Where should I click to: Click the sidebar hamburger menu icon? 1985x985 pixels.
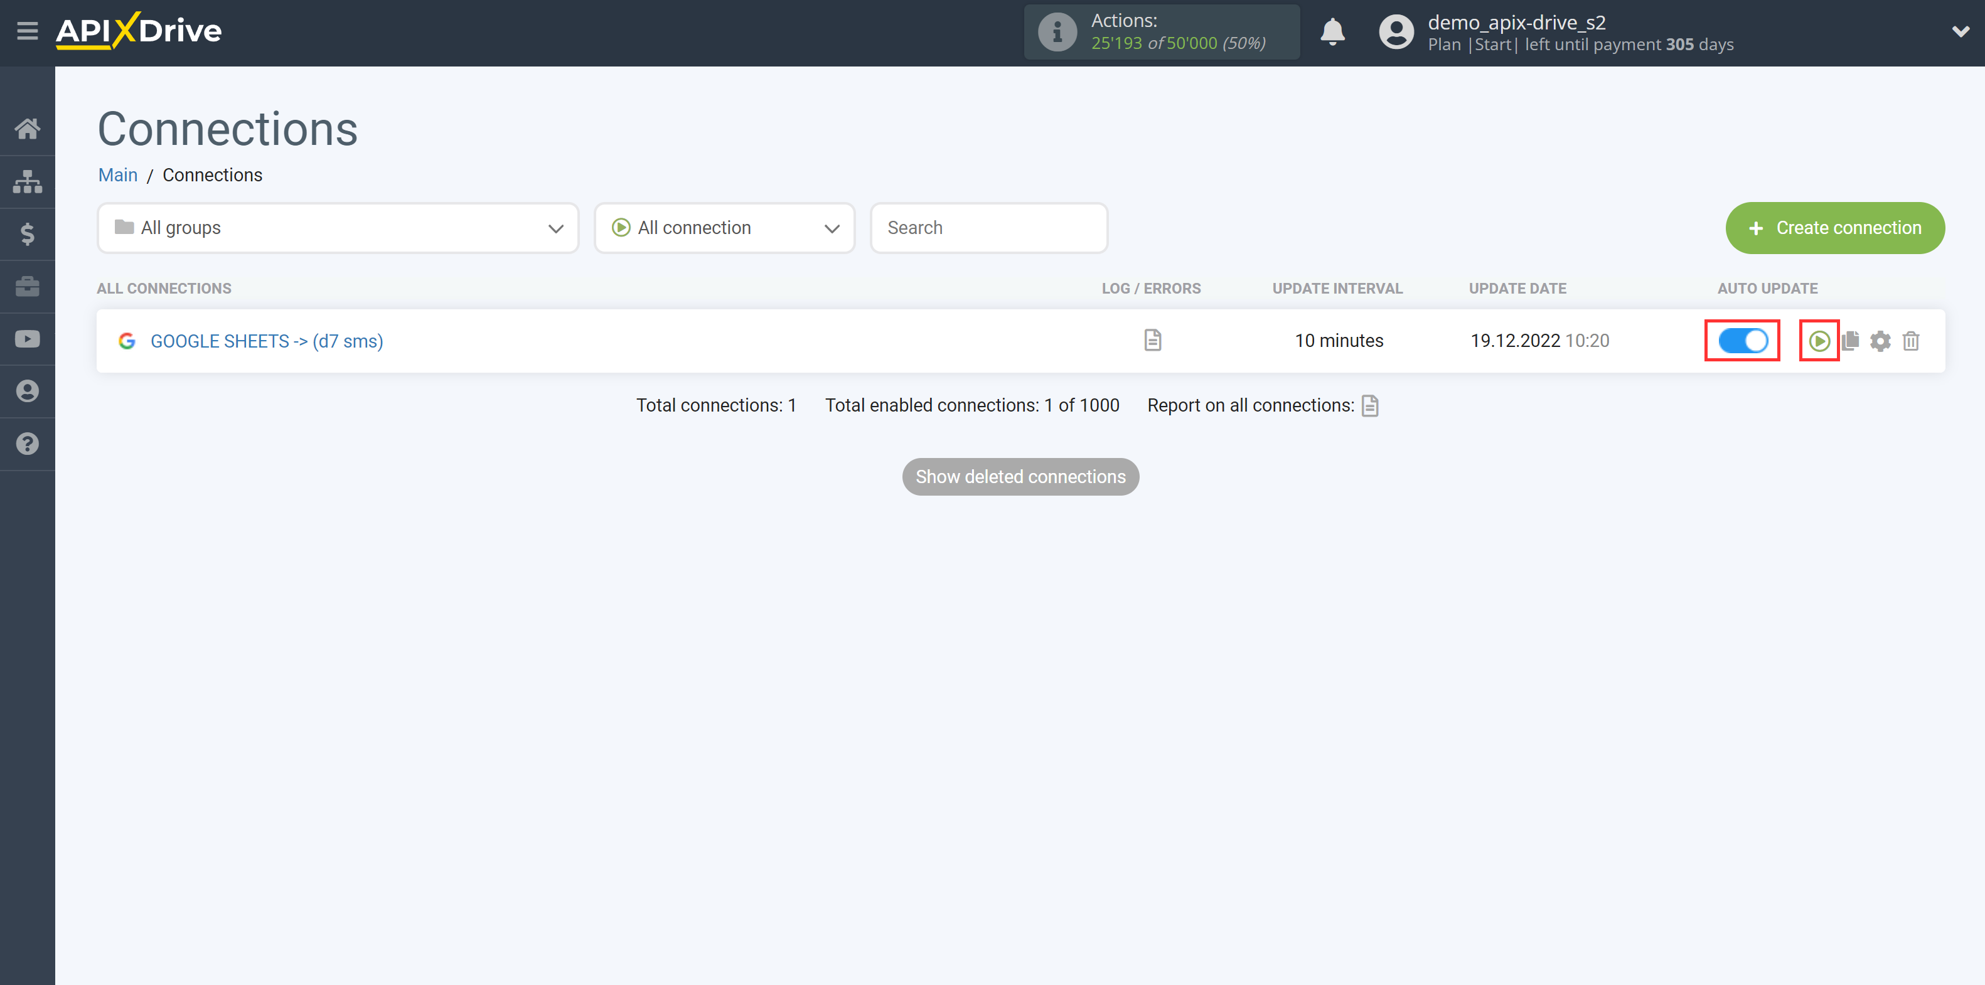click(x=26, y=30)
